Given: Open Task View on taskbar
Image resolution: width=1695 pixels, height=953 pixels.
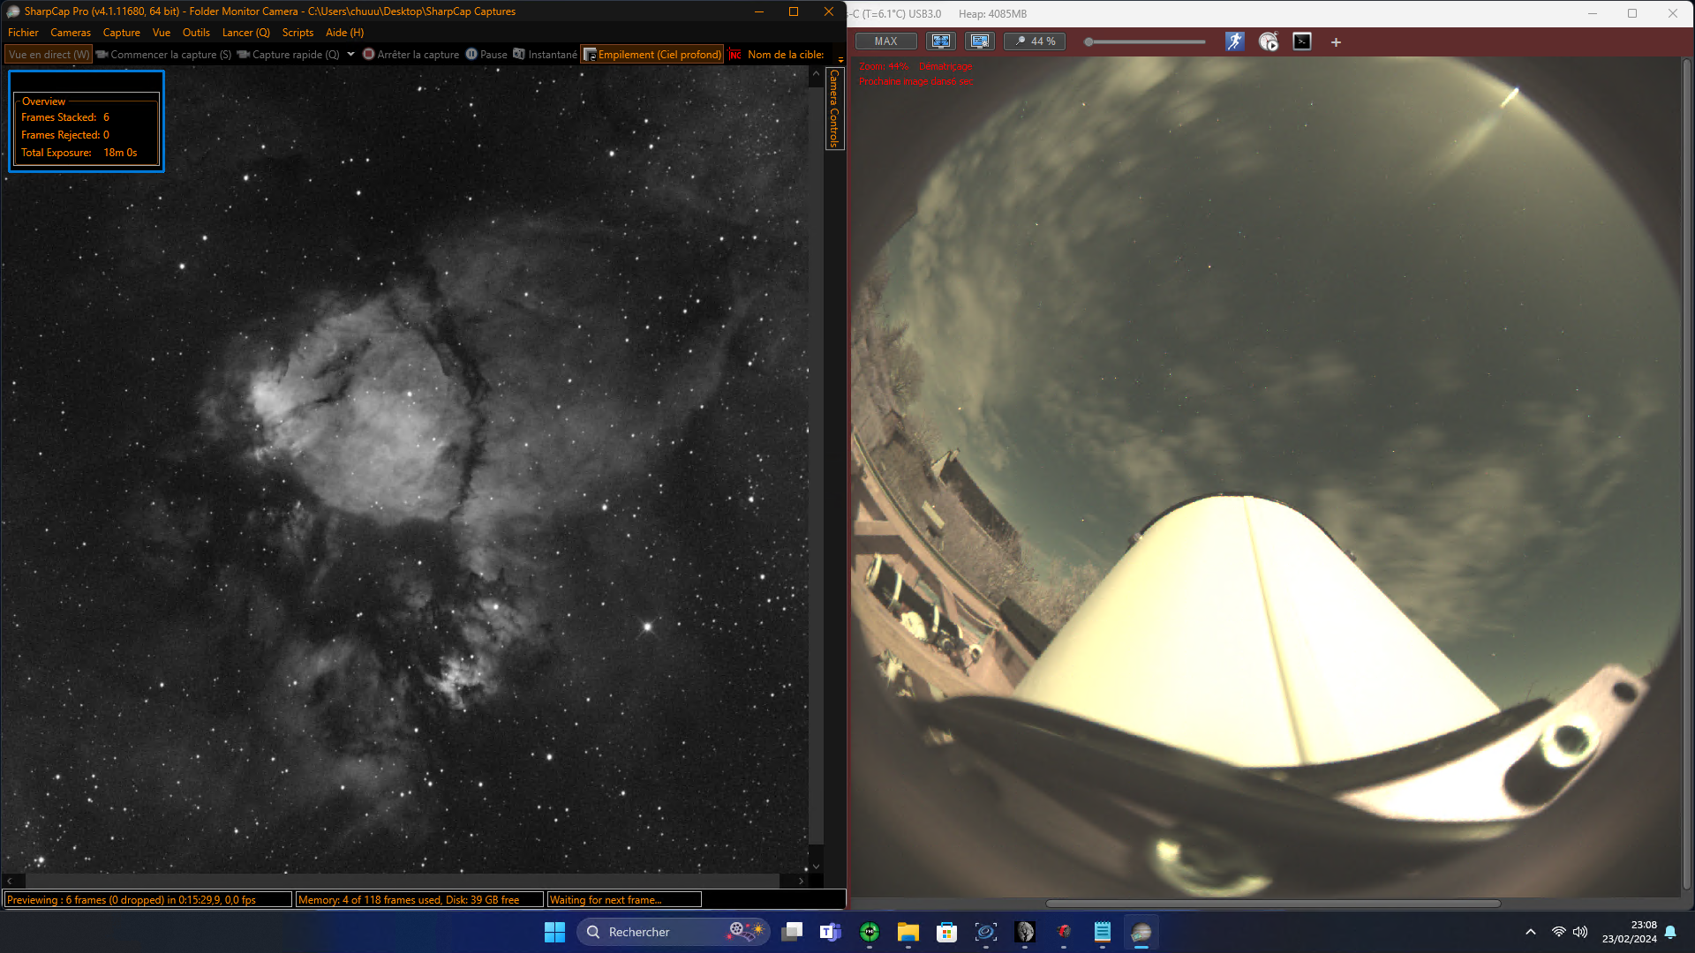Looking at the screenshot, I should click(x=792, y=932).
